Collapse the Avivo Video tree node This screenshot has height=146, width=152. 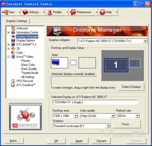(9, 57)
